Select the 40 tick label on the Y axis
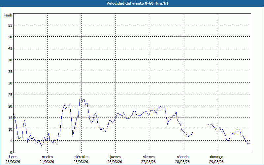 point(10,60)
